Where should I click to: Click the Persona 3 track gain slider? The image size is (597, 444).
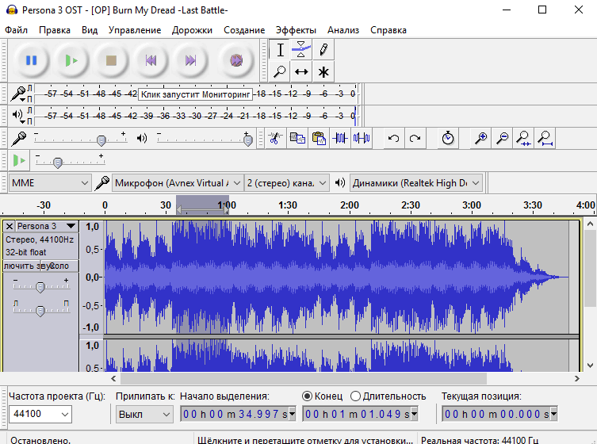[40, 286]
